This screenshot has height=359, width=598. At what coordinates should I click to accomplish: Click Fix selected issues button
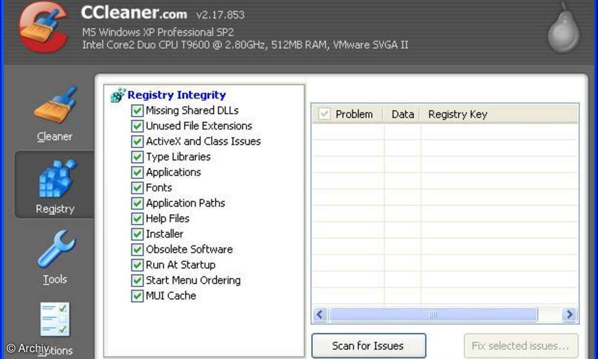point(521,346)
